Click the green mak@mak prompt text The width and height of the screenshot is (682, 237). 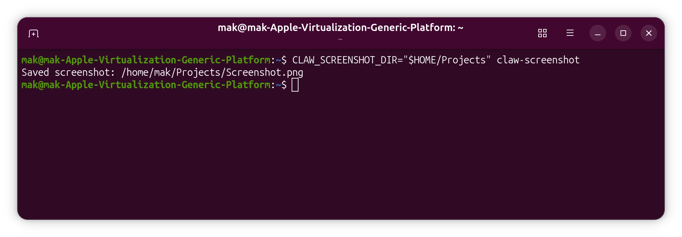coord(145,60)
